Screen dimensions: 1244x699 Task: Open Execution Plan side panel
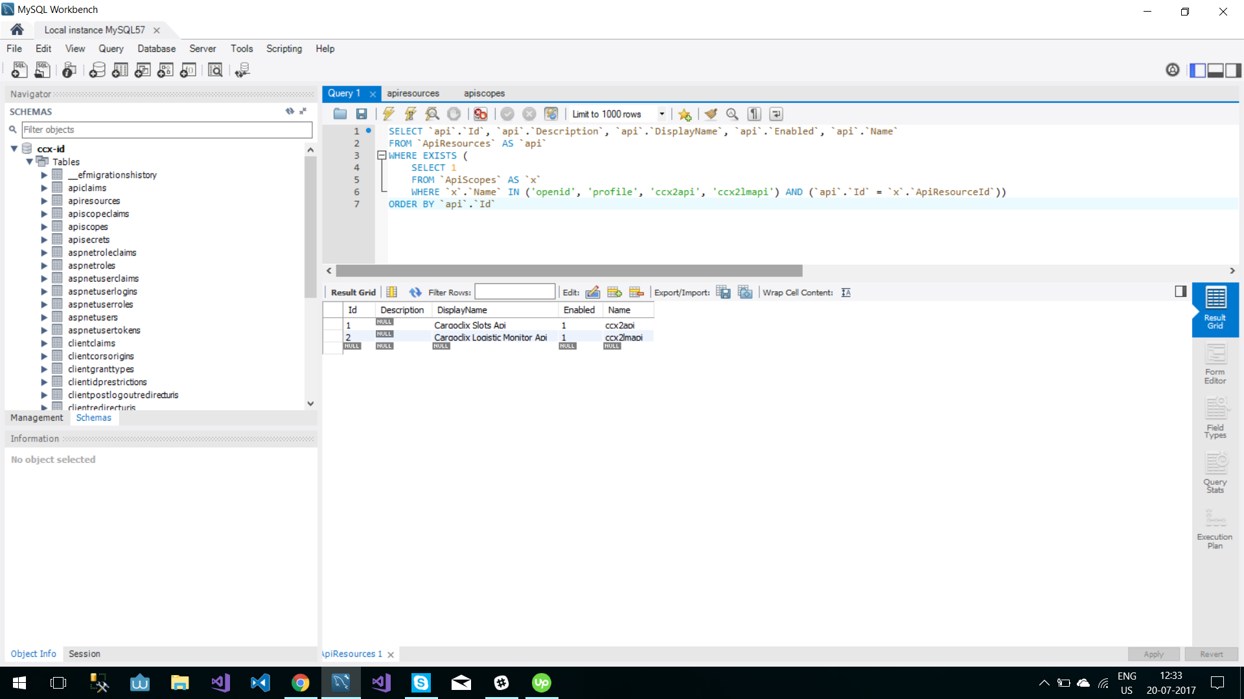click(x=1215, y=529)
